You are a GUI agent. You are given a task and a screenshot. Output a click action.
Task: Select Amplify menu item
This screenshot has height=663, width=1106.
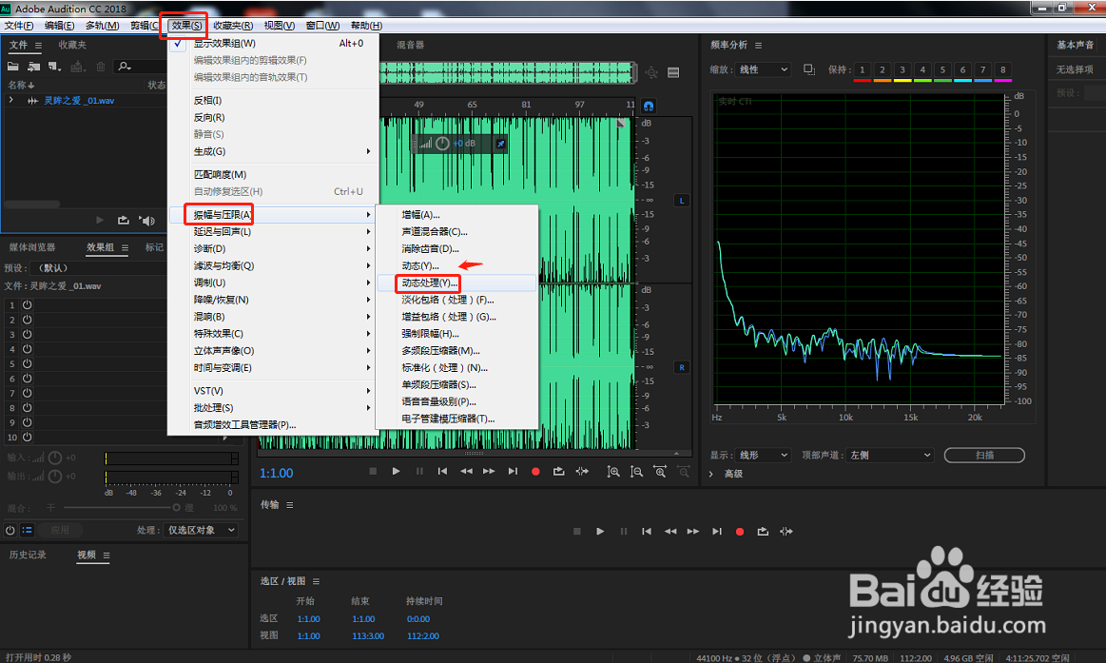click(x=456, y=214)
